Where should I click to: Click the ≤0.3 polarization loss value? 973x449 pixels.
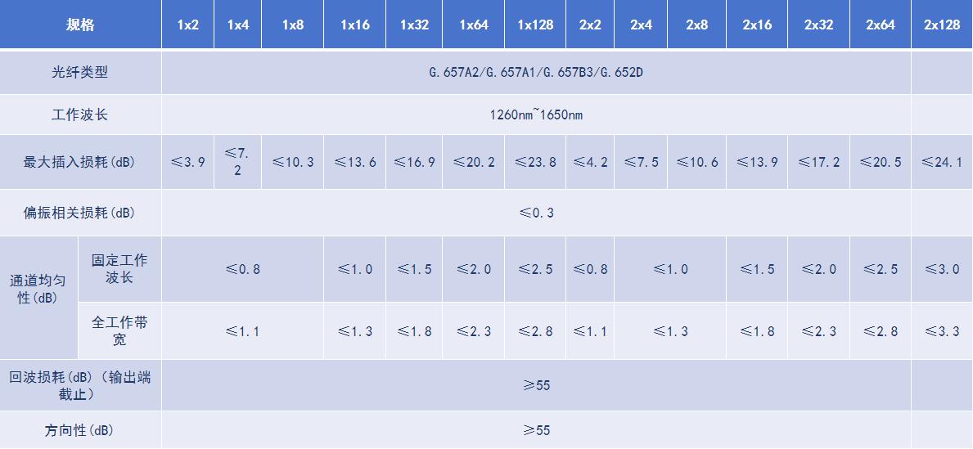tap(536, 213)
